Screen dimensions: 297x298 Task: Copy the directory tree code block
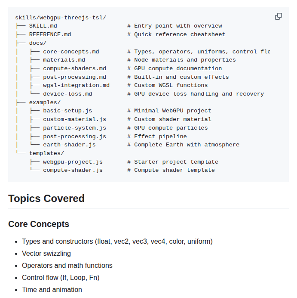click(x=279, y=16)
